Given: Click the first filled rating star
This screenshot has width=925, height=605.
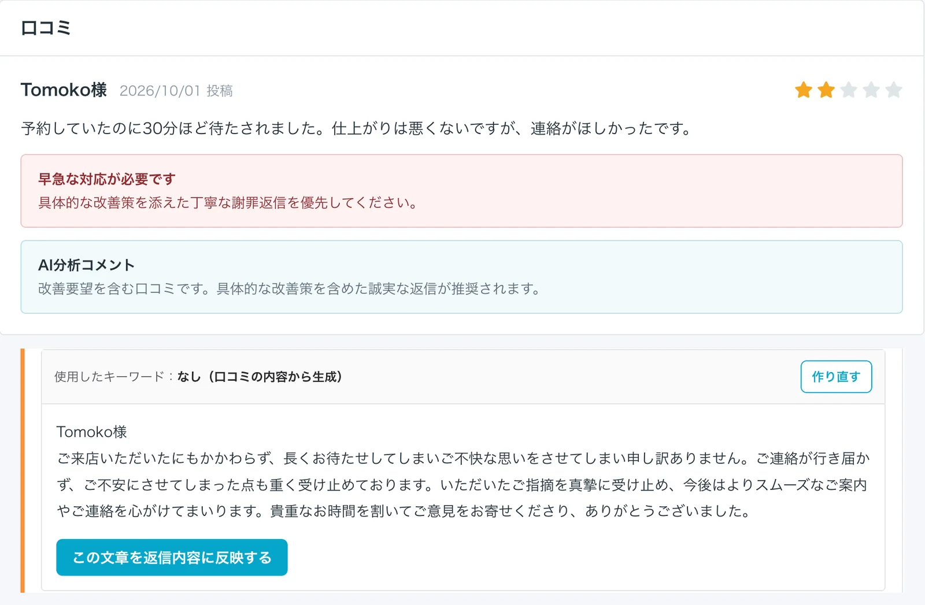Looking at the screenshot, I should tap(804, 90).
